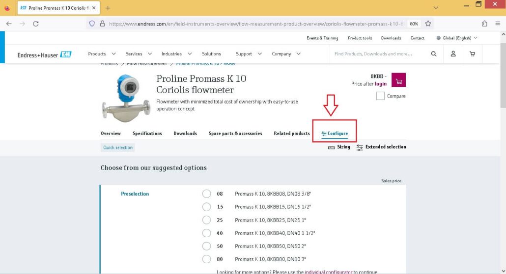This screenshot has height=274, width=506.
Task: Open the user account icon
Action: pyautogui.click(x=453, y=54)
